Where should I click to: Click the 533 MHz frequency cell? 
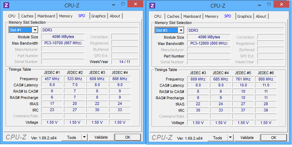coord(75,79)
